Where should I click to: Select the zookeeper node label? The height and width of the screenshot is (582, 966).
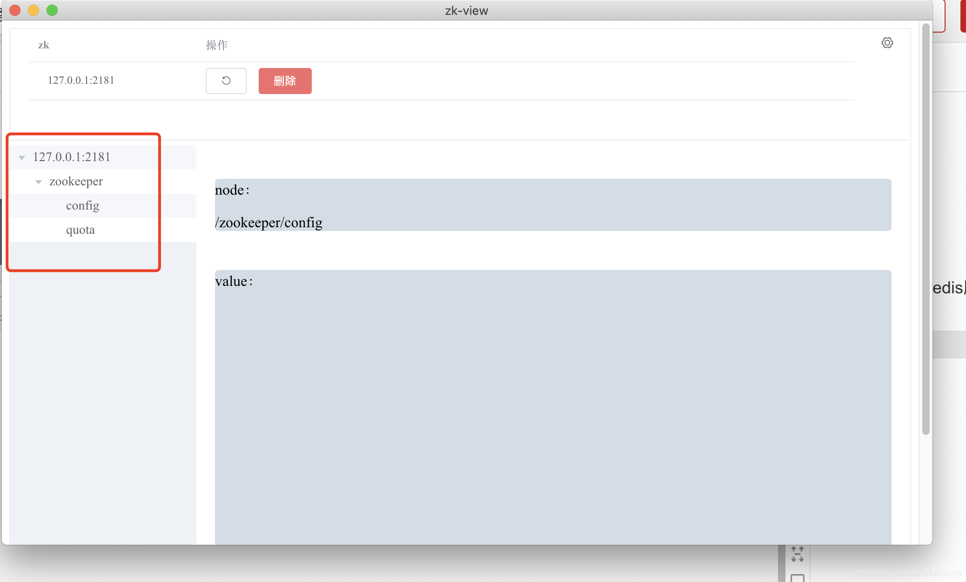click(76, 182)
